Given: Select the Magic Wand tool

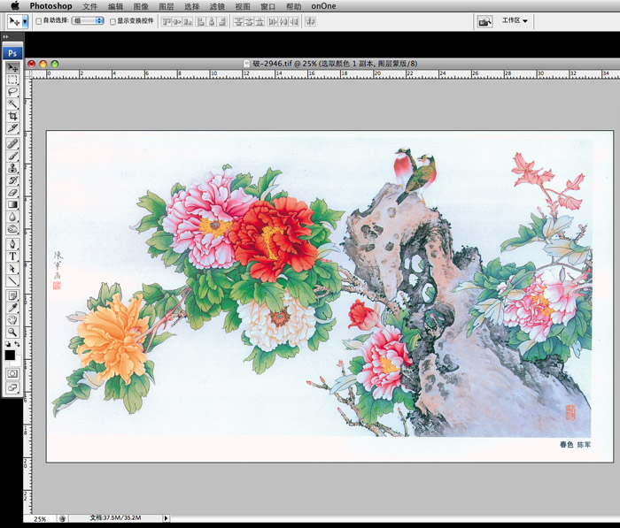Looking at the screenshot, I should point(12,103).
